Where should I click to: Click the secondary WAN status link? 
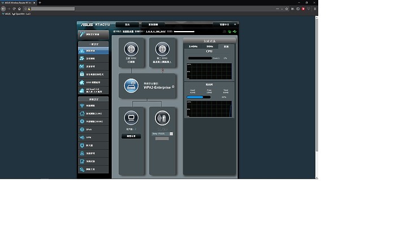point(162,62)
